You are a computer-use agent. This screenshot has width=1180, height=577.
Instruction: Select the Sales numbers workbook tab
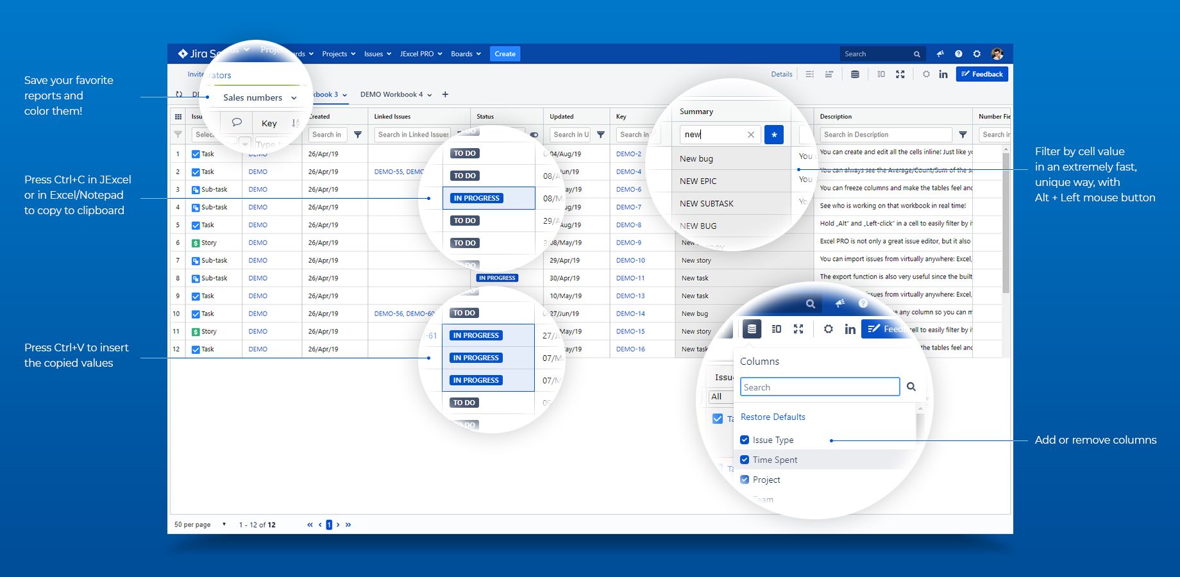click(253, 97)
